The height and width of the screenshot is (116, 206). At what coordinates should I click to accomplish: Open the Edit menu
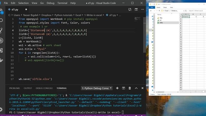pos(13,3)
